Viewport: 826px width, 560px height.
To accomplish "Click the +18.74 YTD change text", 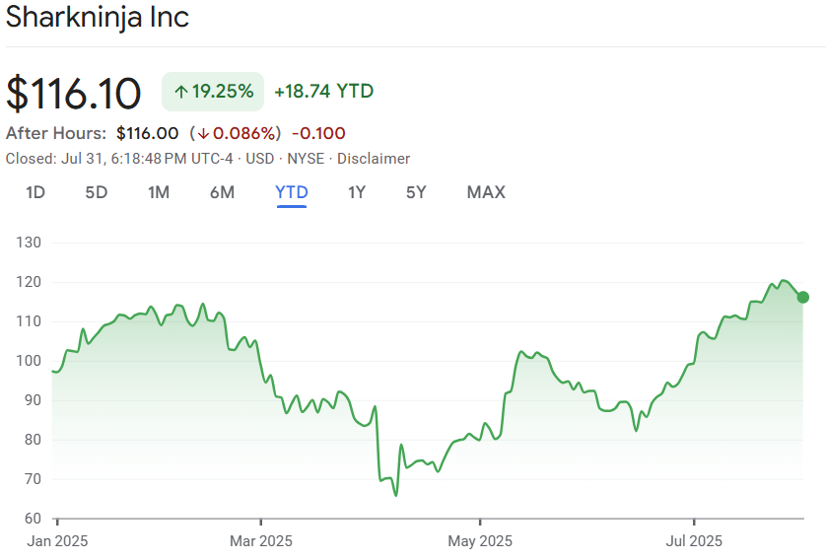I will click(323, 92).
